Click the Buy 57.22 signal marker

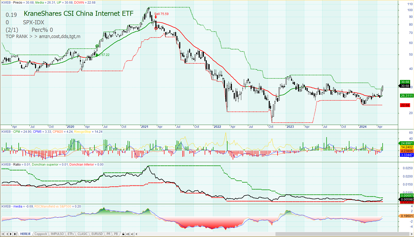(x=103, y=55)
